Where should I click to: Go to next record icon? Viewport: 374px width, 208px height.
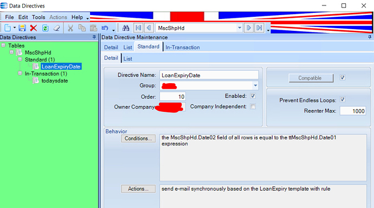[249, 28]
